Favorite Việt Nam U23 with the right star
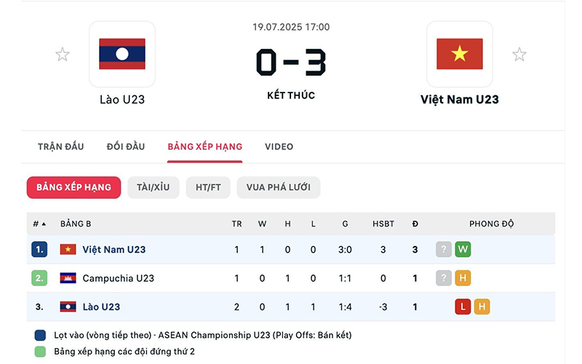 coord(519,55)
